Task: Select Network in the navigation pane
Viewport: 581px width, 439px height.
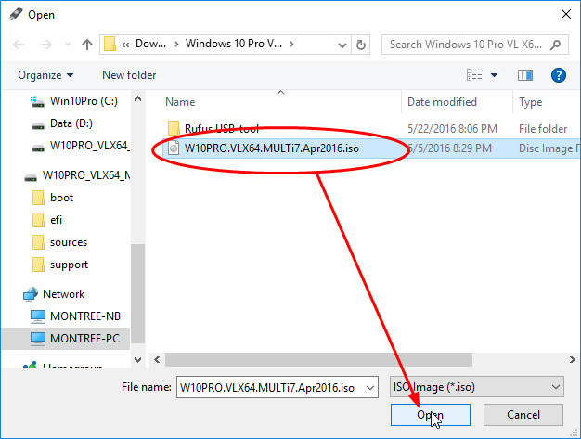Action: [x=63, y=294]
